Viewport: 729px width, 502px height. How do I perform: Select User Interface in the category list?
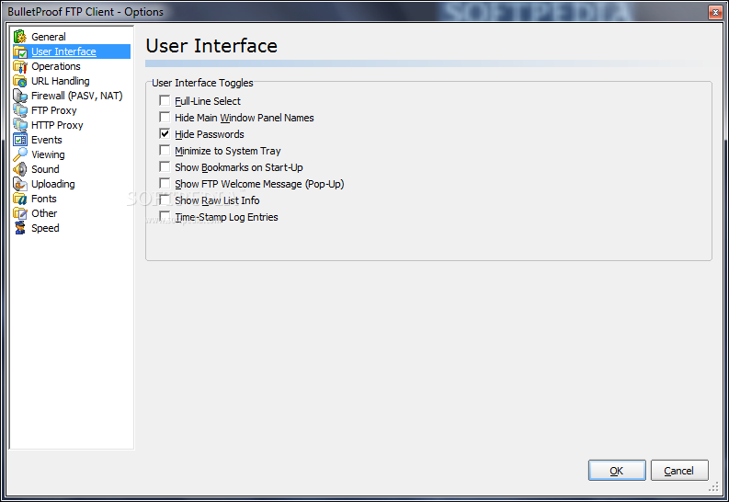[63, 51]
